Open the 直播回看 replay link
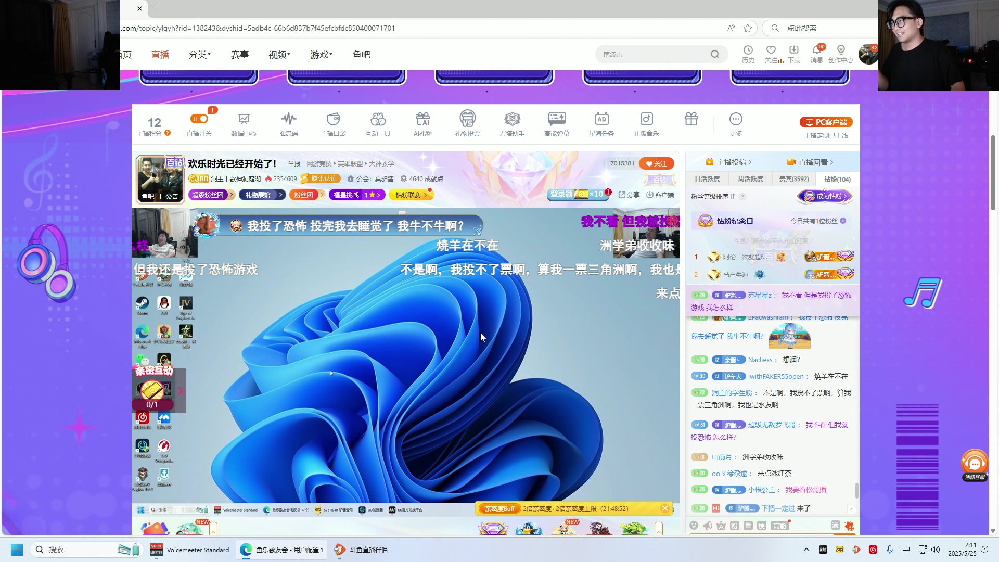This screenshot has height=562, width=999. (811, 162)
